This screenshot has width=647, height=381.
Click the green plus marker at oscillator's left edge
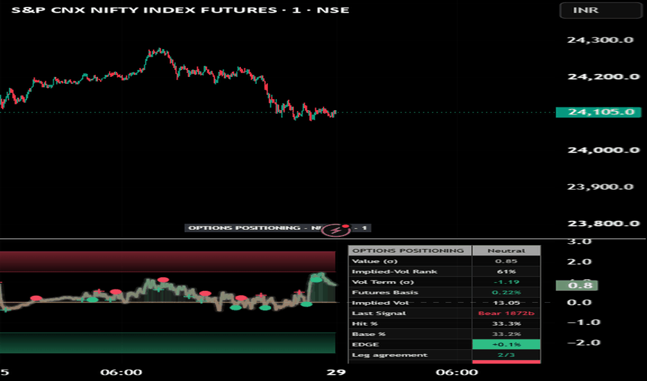5,310
